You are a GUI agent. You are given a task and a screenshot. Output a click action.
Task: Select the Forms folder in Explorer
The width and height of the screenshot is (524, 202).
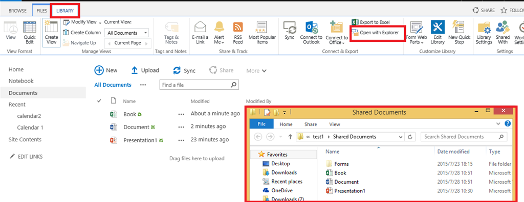click(x=337, y=164)
